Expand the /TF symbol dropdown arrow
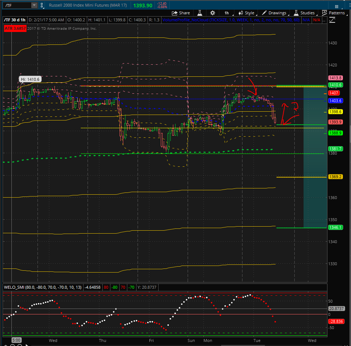Screen dimensions: 351x346 coord(34,6)
